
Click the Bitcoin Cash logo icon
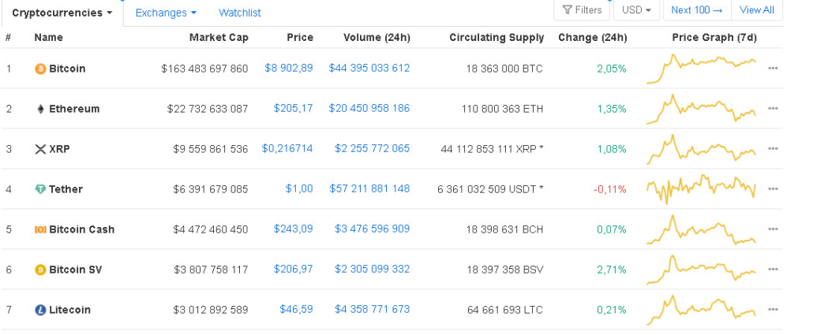coord(40,229)
